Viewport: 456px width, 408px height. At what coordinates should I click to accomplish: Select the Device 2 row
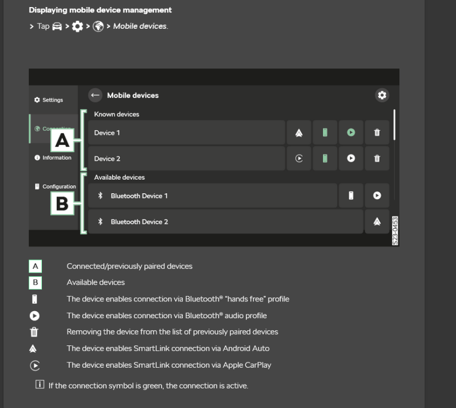click(x=187, y=158)
